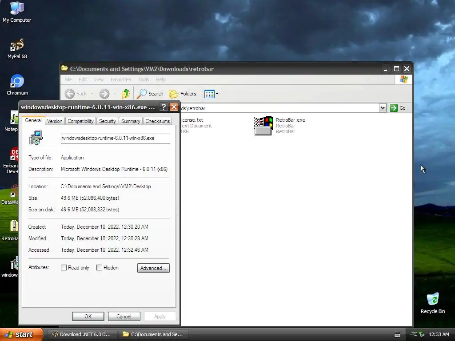Expand the address bar dropdown
The image size is (455, 341).
point(383,108)
